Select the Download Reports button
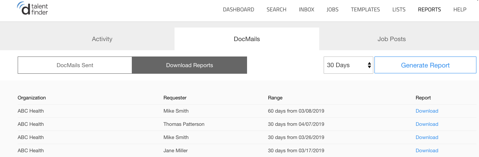The height and width of the screenshot is (157, 479). pyautogui.click(x=190, y=65)
